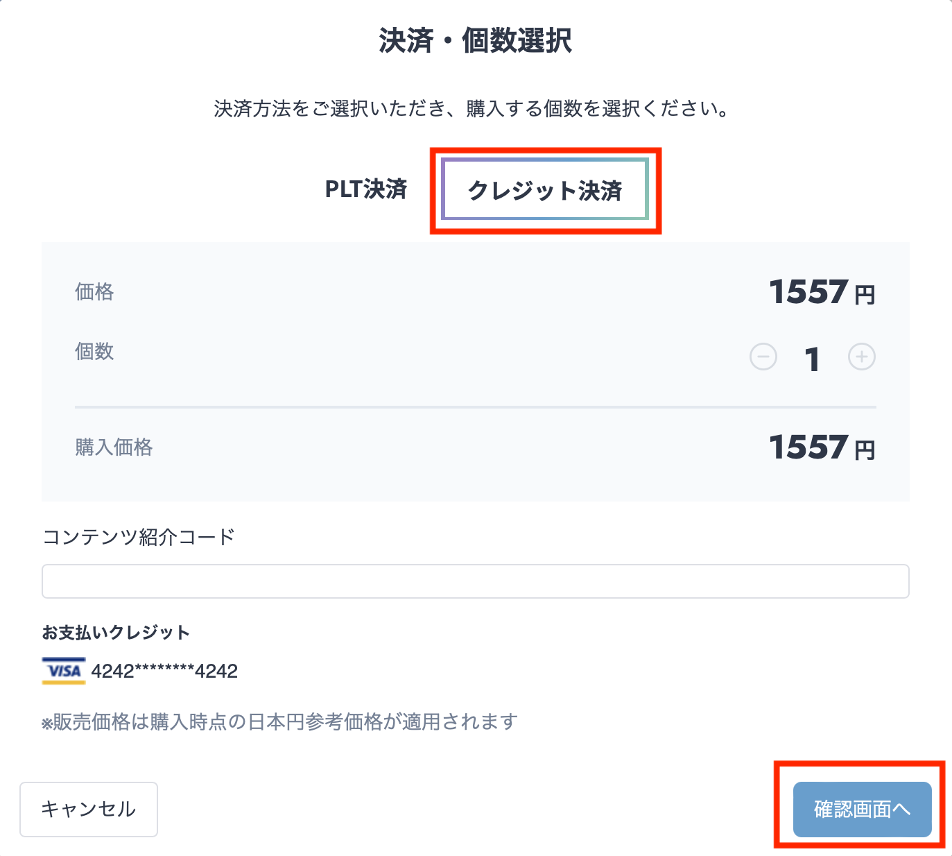The width and height of the screenshot is (952, 856).
Task: Click the 決済・個数選択 heading
Action: [x=476, y=41]
